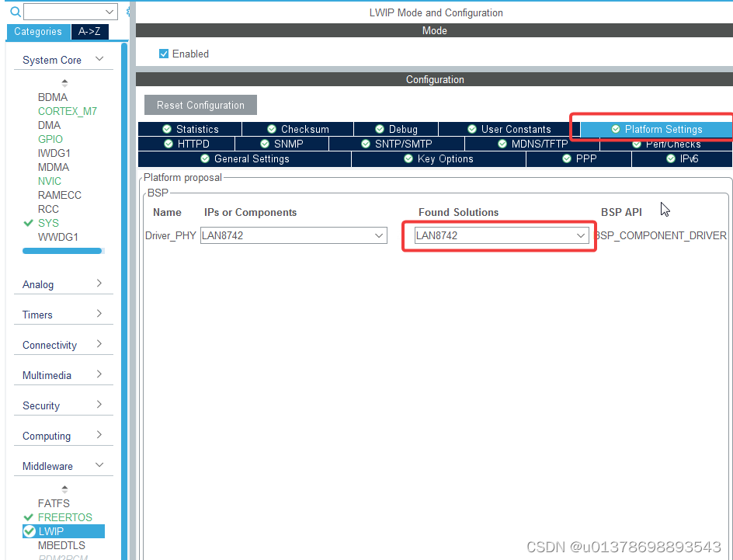This screenshot has width=733, height=560.
Task: Click the check circle icon on LWIP
Action: (30, 531)
